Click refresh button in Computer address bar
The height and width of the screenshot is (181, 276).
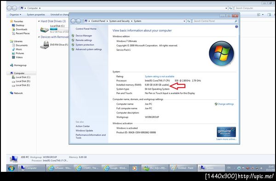230,8
